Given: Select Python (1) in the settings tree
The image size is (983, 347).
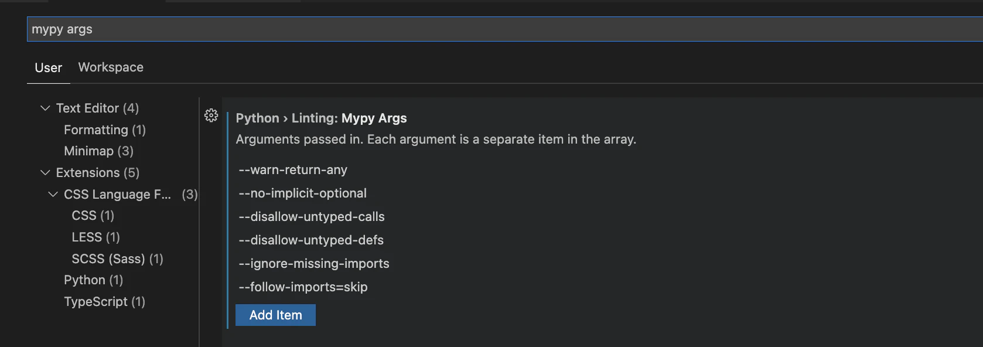Looking at the screenshot, I should [94, 280].
